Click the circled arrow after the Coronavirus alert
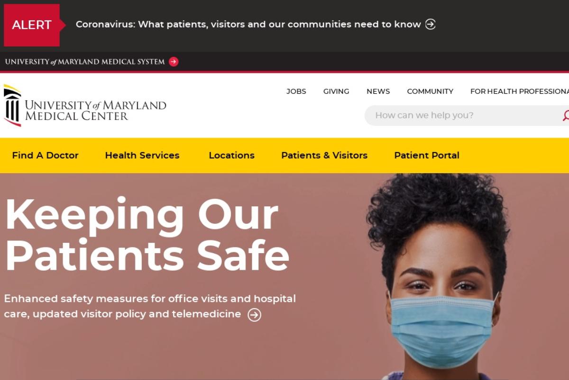569x380 pixels. point(431,24)
